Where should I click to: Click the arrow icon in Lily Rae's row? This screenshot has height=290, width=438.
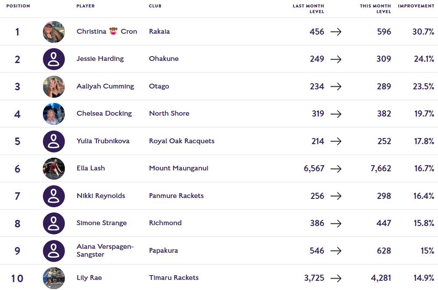tap(336, 278)
